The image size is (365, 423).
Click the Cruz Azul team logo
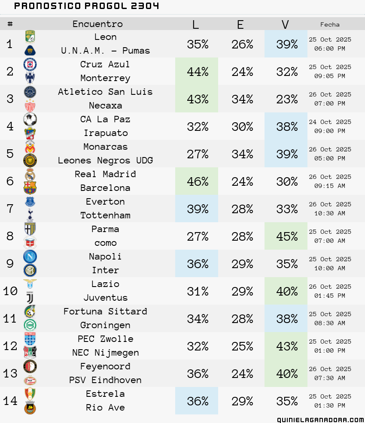[30, 64]
